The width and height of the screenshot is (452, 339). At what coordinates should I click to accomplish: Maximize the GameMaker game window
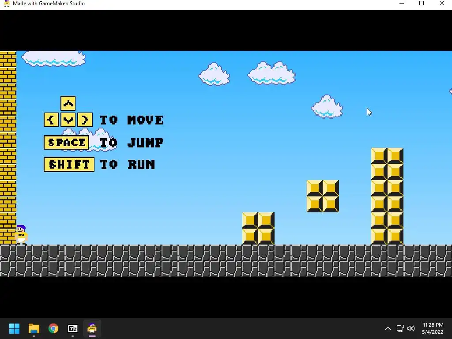coord(422,4)
